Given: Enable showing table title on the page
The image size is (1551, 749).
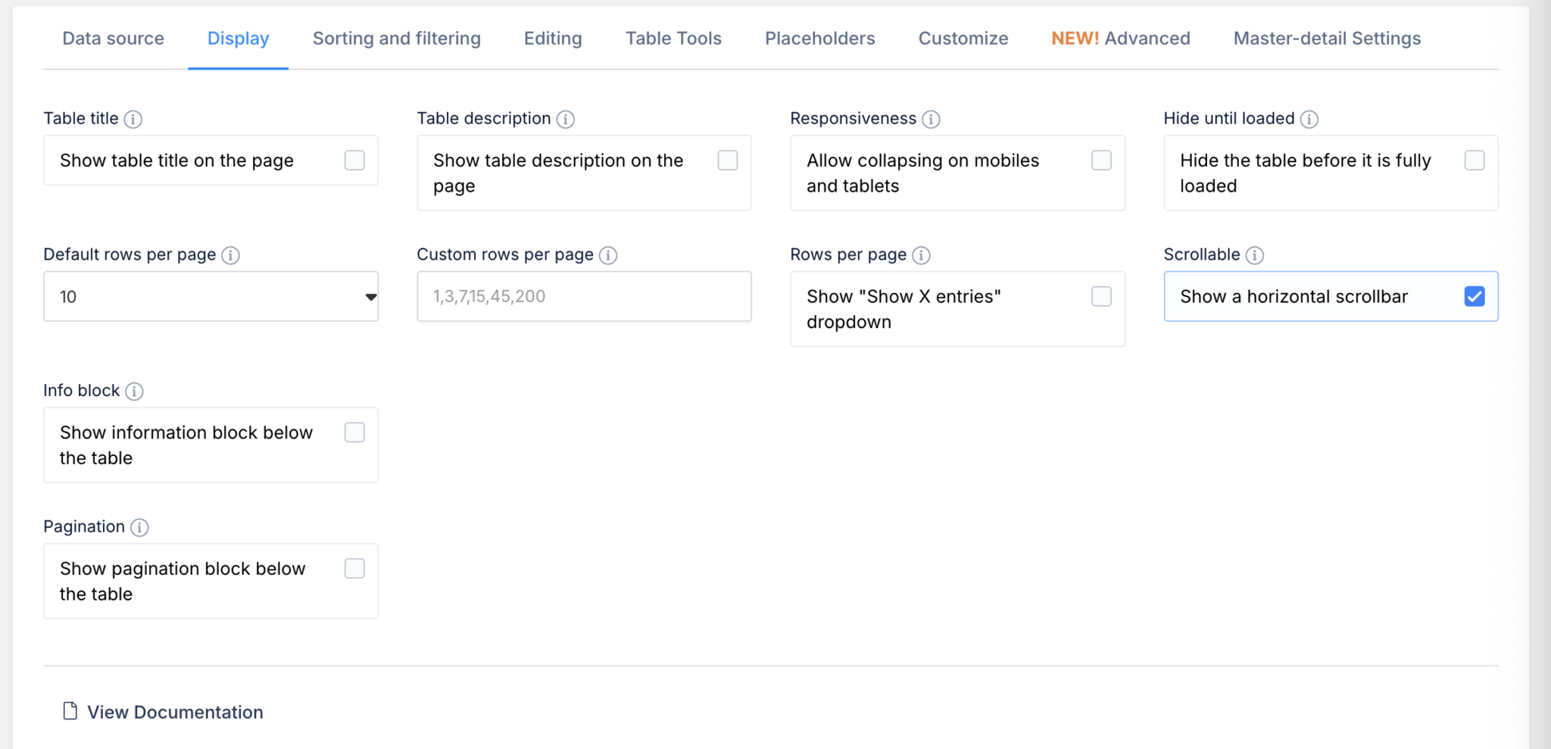Looking at the screenshot, I should pyautogui.click(x=354, y=160).
